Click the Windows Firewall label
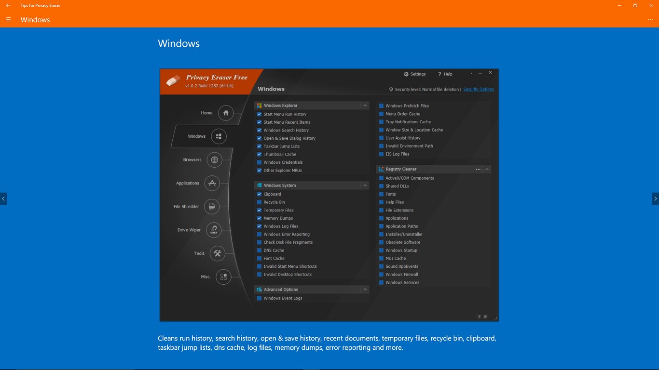This screenshot has height=370, width=659. [402, 275]
